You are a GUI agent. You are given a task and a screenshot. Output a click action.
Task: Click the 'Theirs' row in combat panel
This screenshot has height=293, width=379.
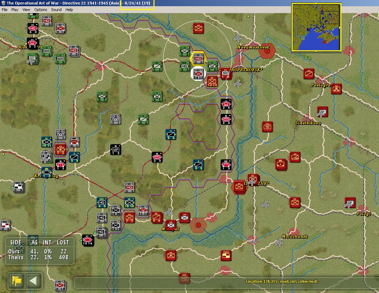click(39, 258)
